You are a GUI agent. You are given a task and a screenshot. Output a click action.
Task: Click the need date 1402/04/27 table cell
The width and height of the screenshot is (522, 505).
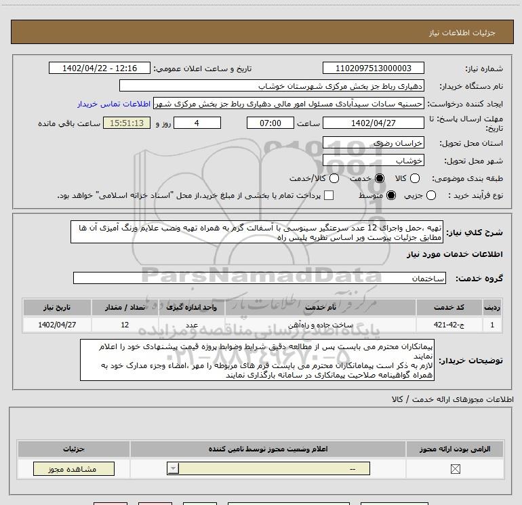point(57,325)
